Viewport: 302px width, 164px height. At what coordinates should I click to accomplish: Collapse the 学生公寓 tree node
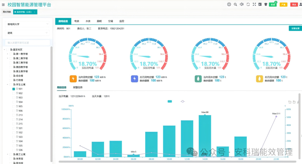pyautogui.click(x=8, y=85)
